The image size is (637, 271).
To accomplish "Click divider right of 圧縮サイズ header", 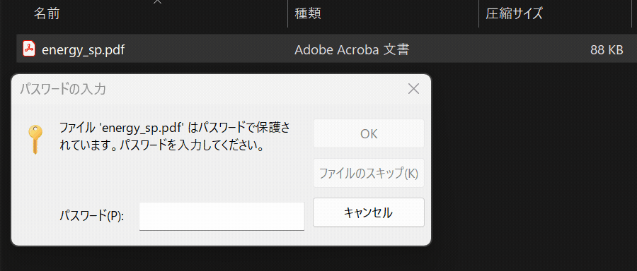I will 632,13.
